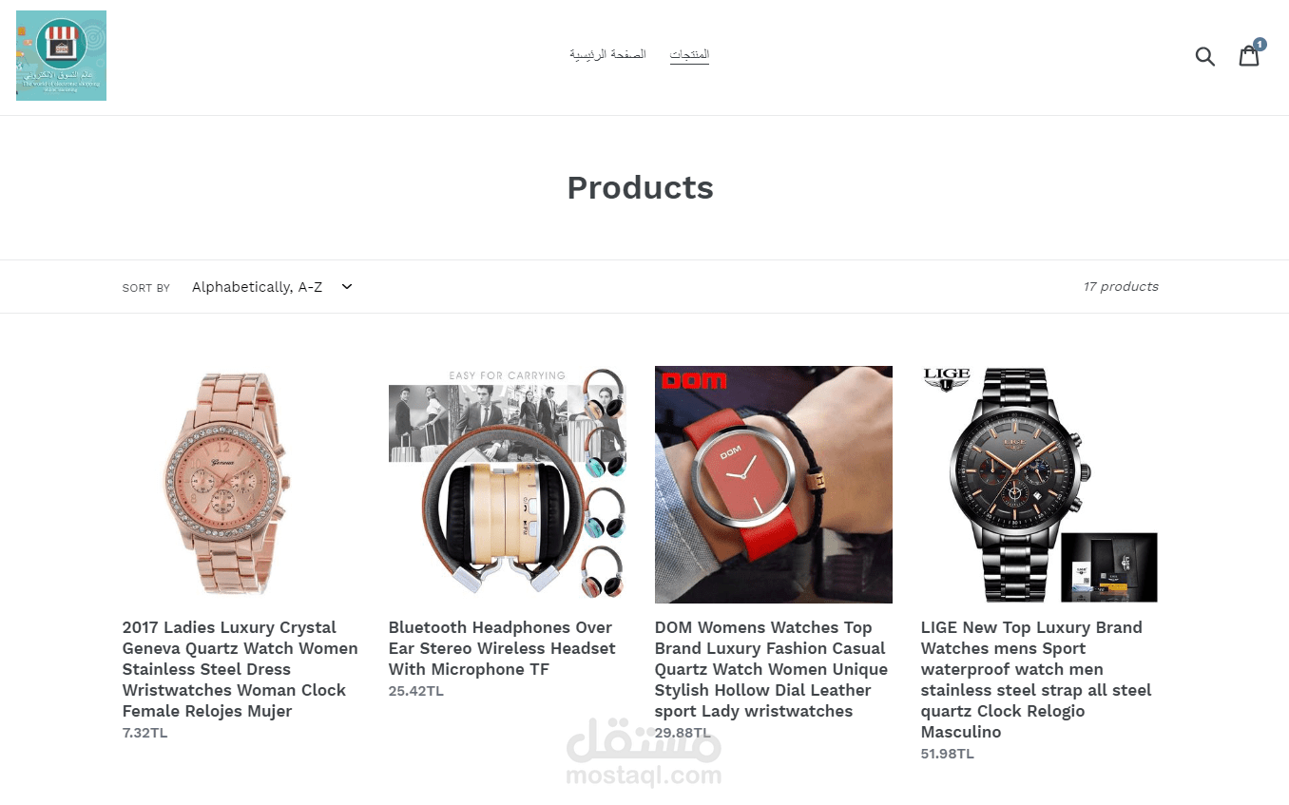Screen dimensions: 1289x805
Task: Click the 51.98TL LIGE watch price
Action: click(x=948, y=754)
